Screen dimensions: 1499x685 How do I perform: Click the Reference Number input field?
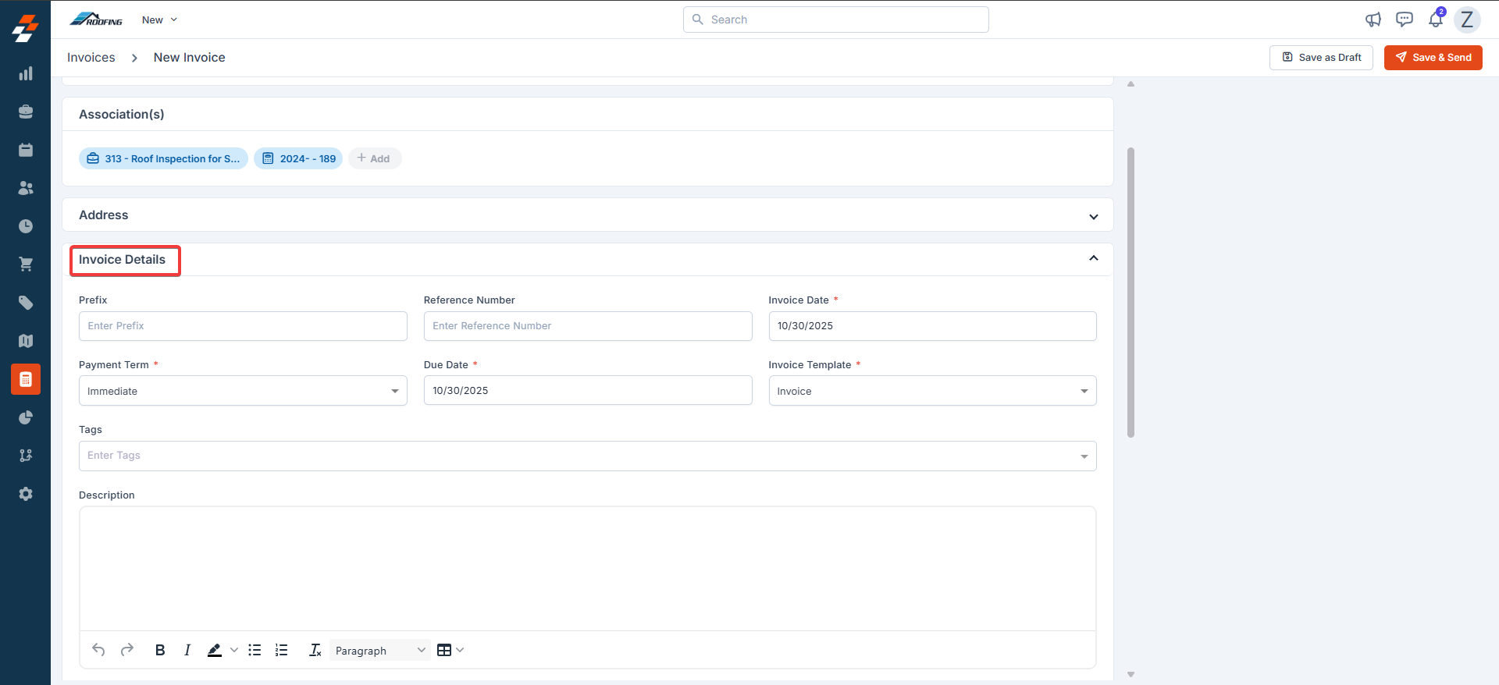point(588,326)
